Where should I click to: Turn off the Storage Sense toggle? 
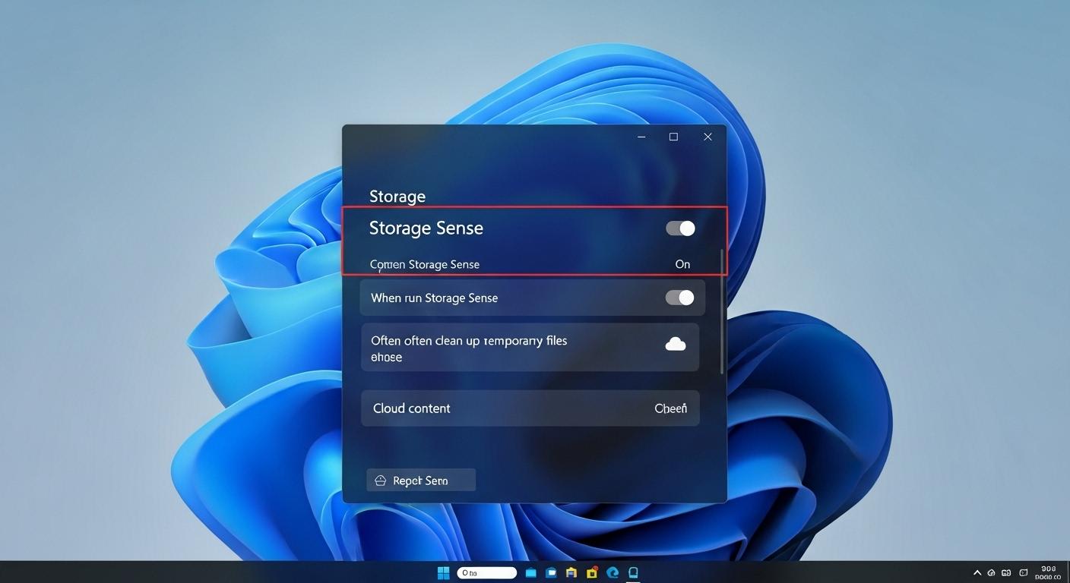(x=680, y=228)
